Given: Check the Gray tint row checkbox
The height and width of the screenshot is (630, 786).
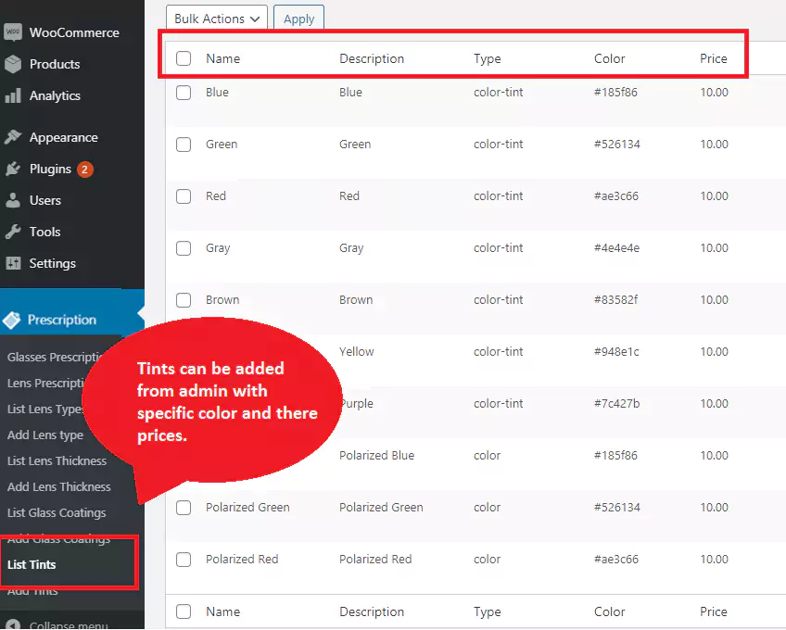Looking at the screenshot, I should tap(184, 248).
